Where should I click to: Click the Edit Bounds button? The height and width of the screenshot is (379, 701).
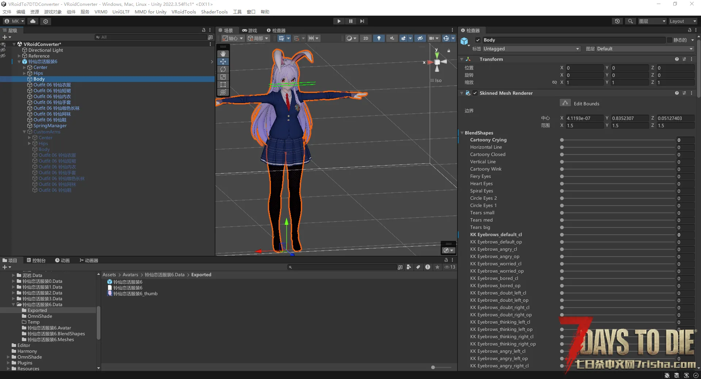coord(565,103)
